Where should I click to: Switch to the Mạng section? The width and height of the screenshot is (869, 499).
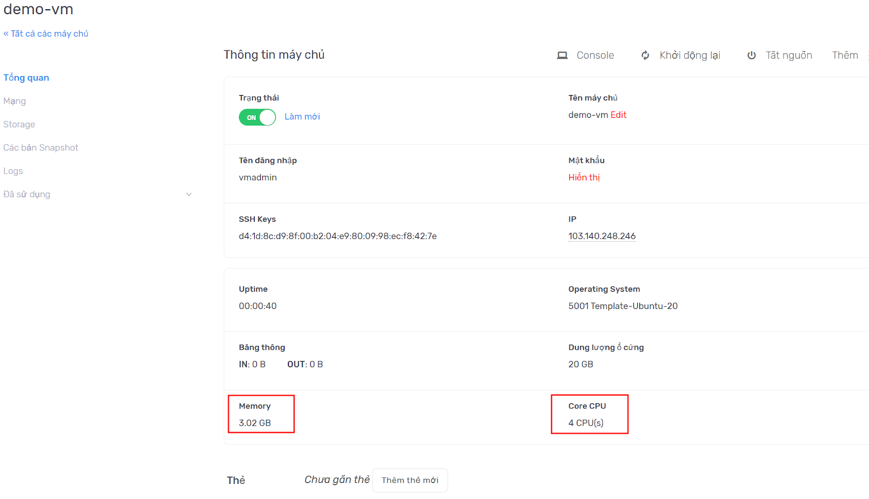coord(15,101)
